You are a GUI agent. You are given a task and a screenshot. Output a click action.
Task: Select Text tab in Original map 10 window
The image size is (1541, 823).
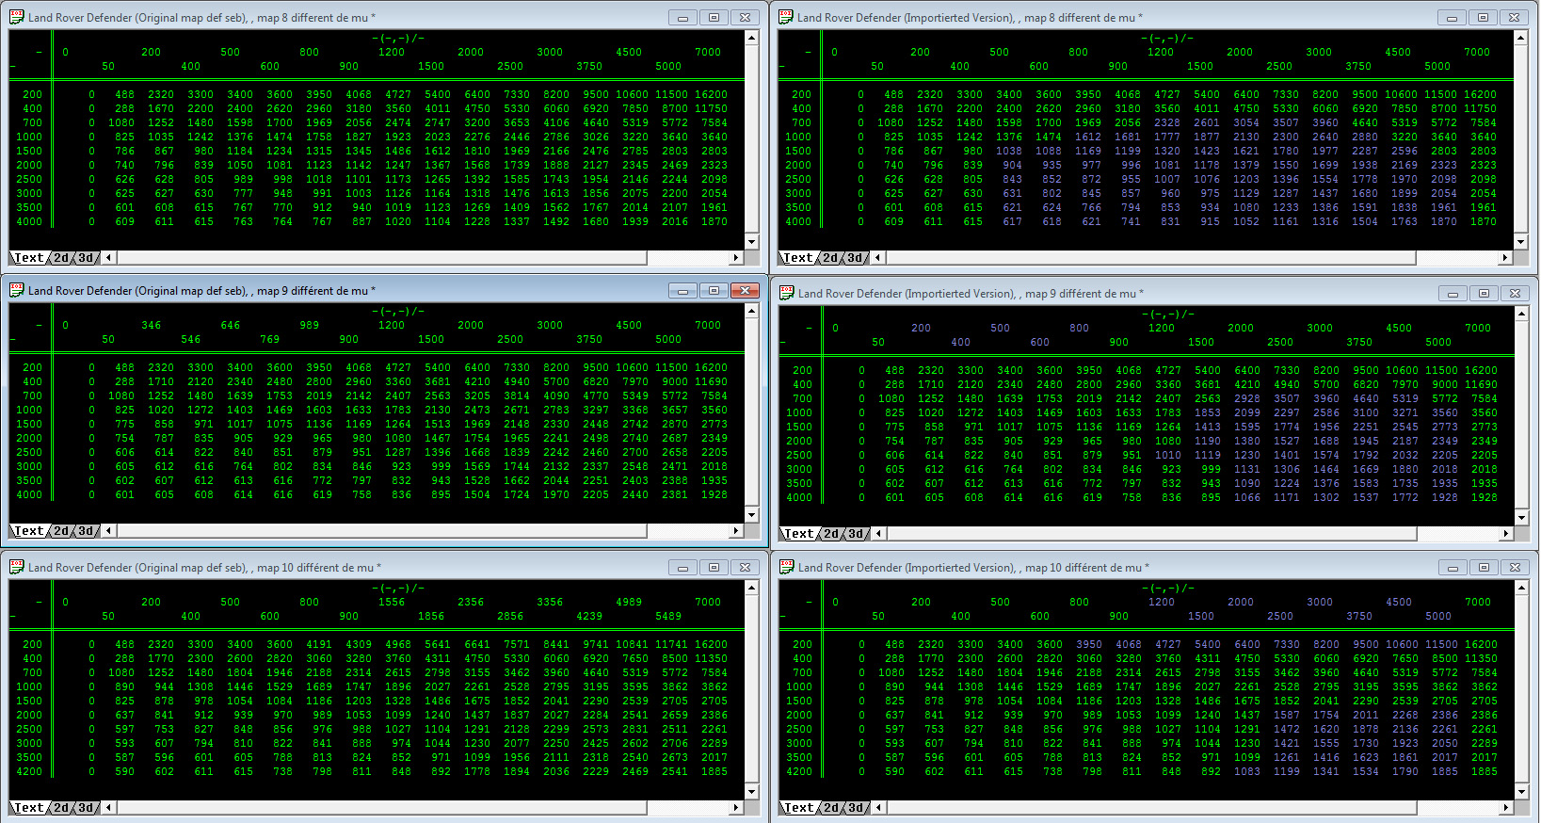(28, 807)
